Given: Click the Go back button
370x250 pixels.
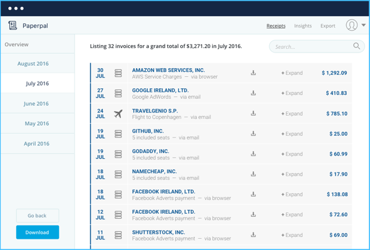Looking at the screenshot, I should coord(38,216).
